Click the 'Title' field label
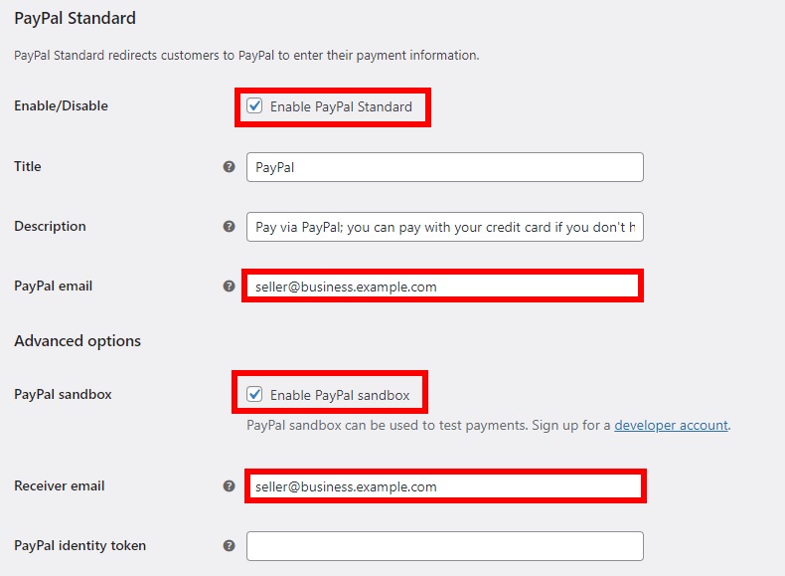The height and width of the screenshot is (576, 785). pyautogui.click(x=28, y=166)
